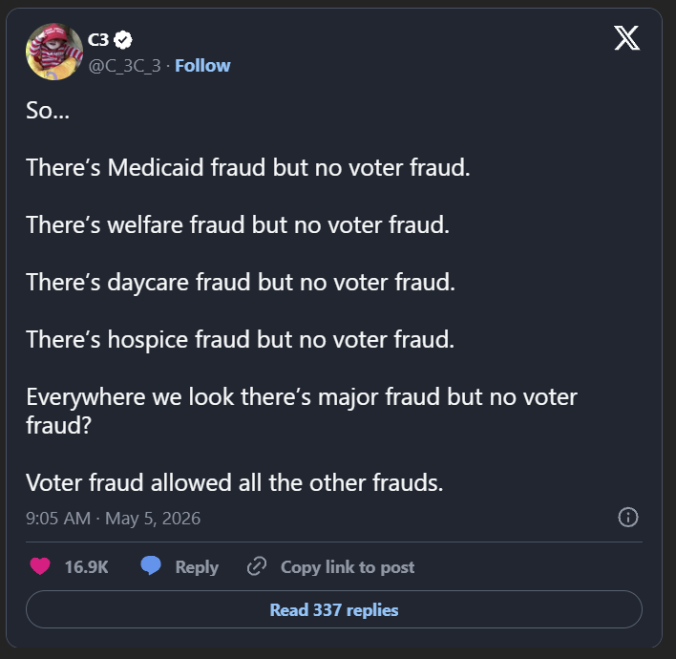Screen dimensions: 676x659
Task: Click the chain link icon
Action: [257, 566]
